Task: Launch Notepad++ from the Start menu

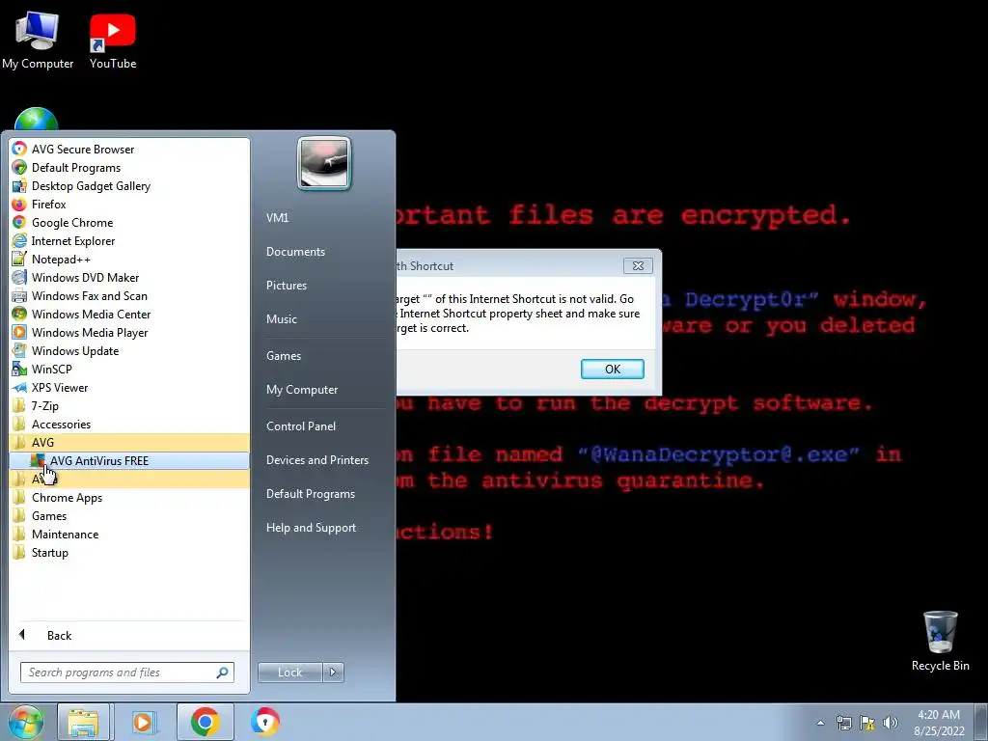Action: 129,259
